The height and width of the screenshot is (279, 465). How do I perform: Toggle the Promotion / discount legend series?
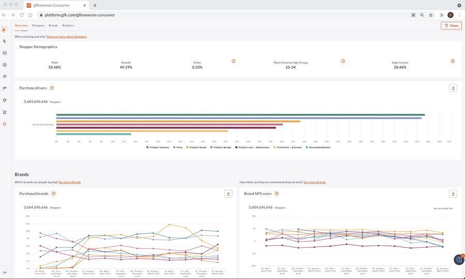(289, 147)
